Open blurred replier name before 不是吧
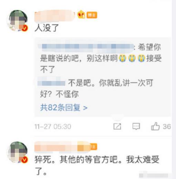Screen dimensions: 176x179 [x=51, y=83]
